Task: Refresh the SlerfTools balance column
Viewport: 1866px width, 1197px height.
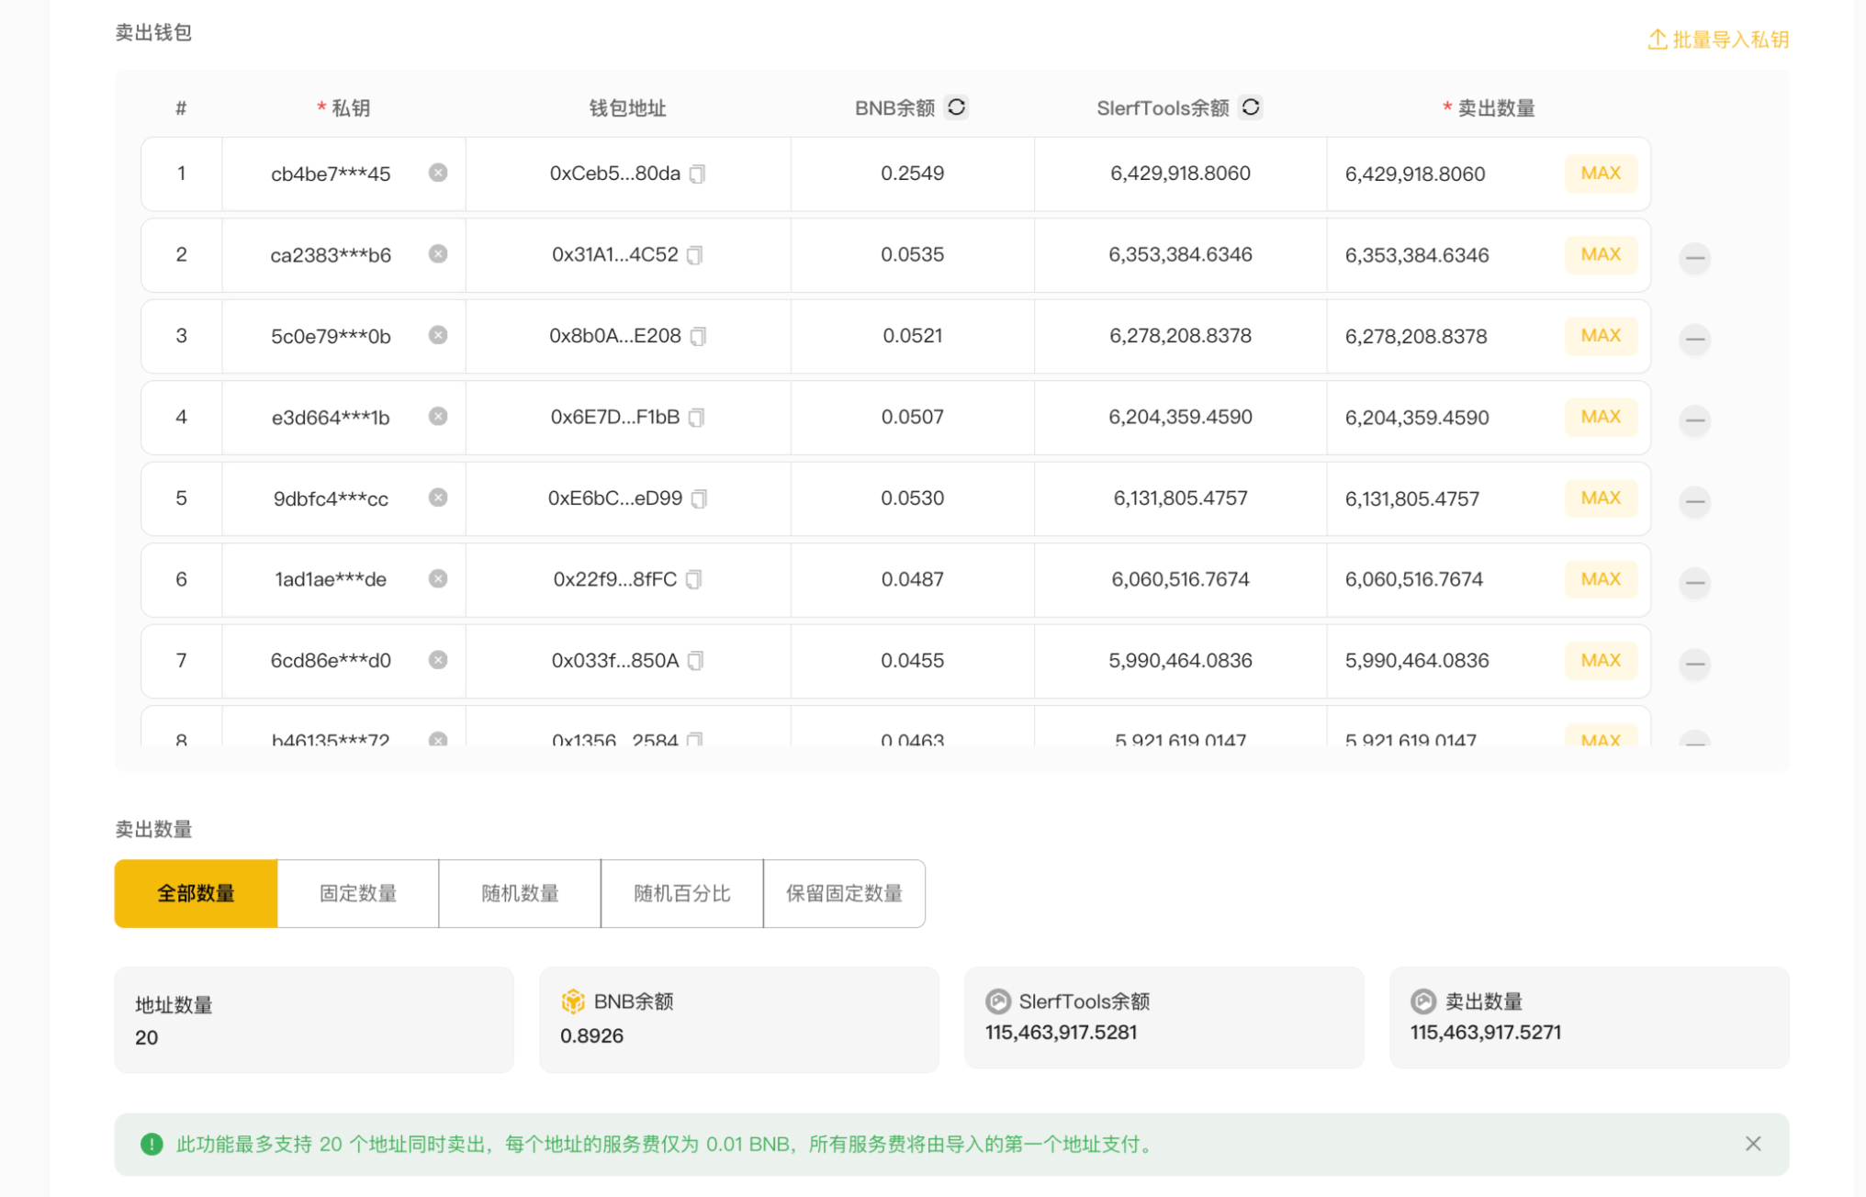Action: click(x=1250, y=107)
